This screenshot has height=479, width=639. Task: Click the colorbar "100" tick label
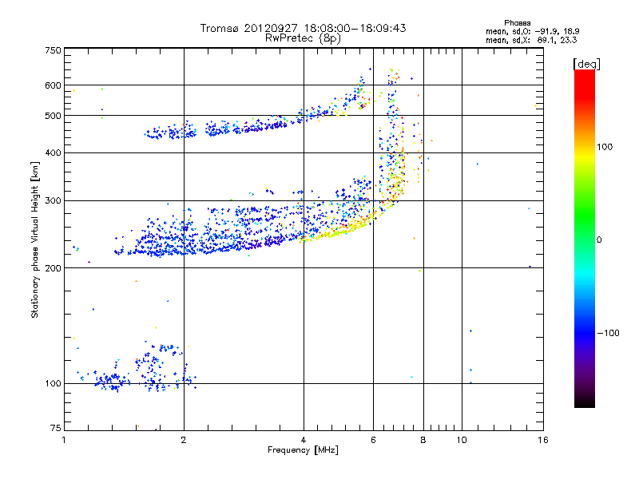605,147
